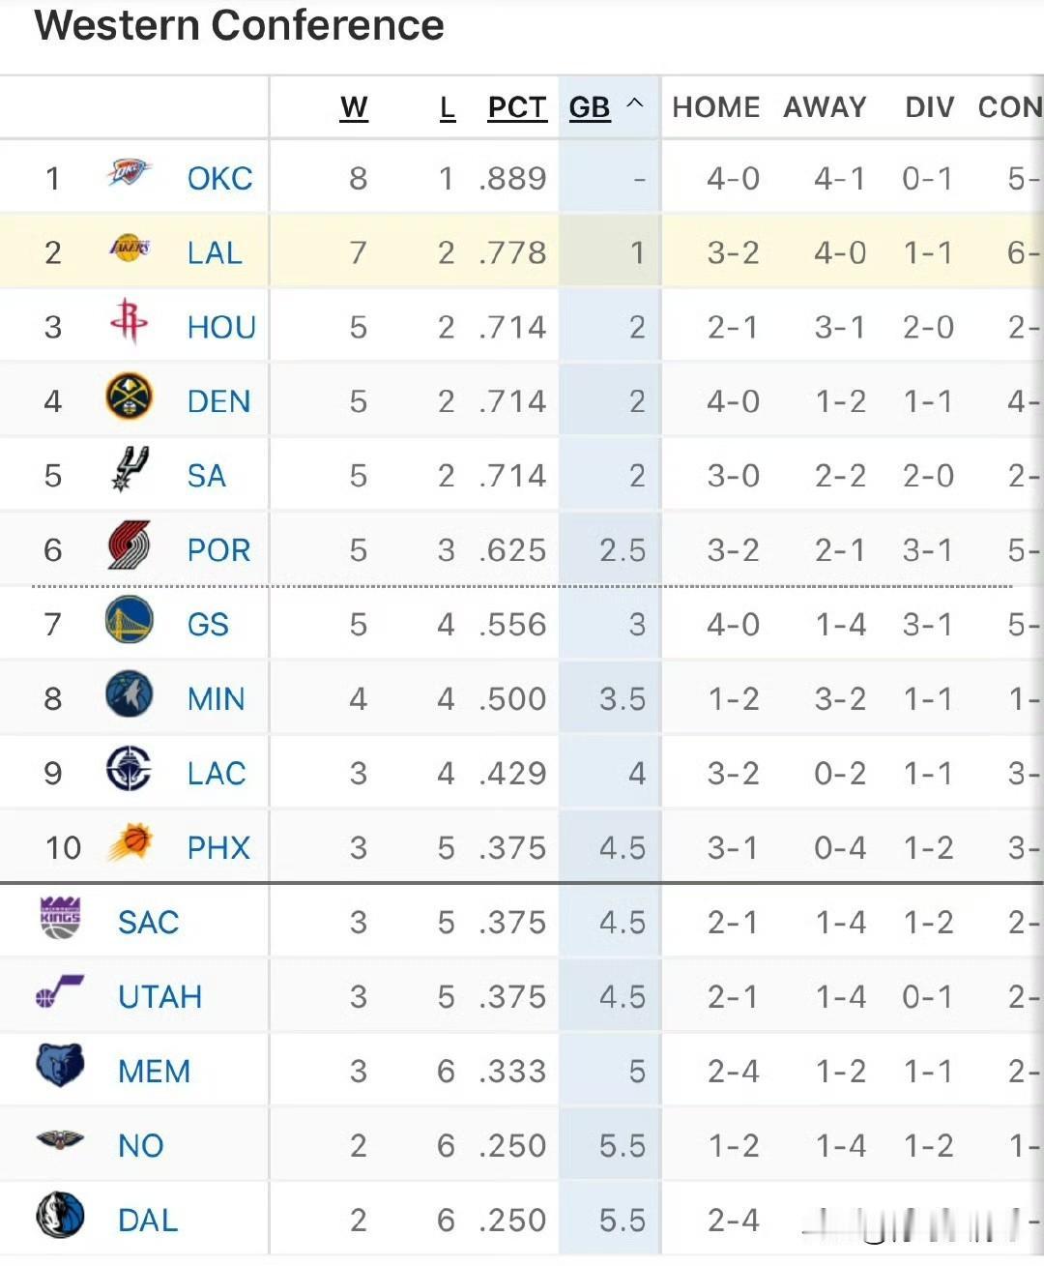1044x1266 pixels.
Task: Toggle sort direction arrow beside GB
Action: click(635, 103)
